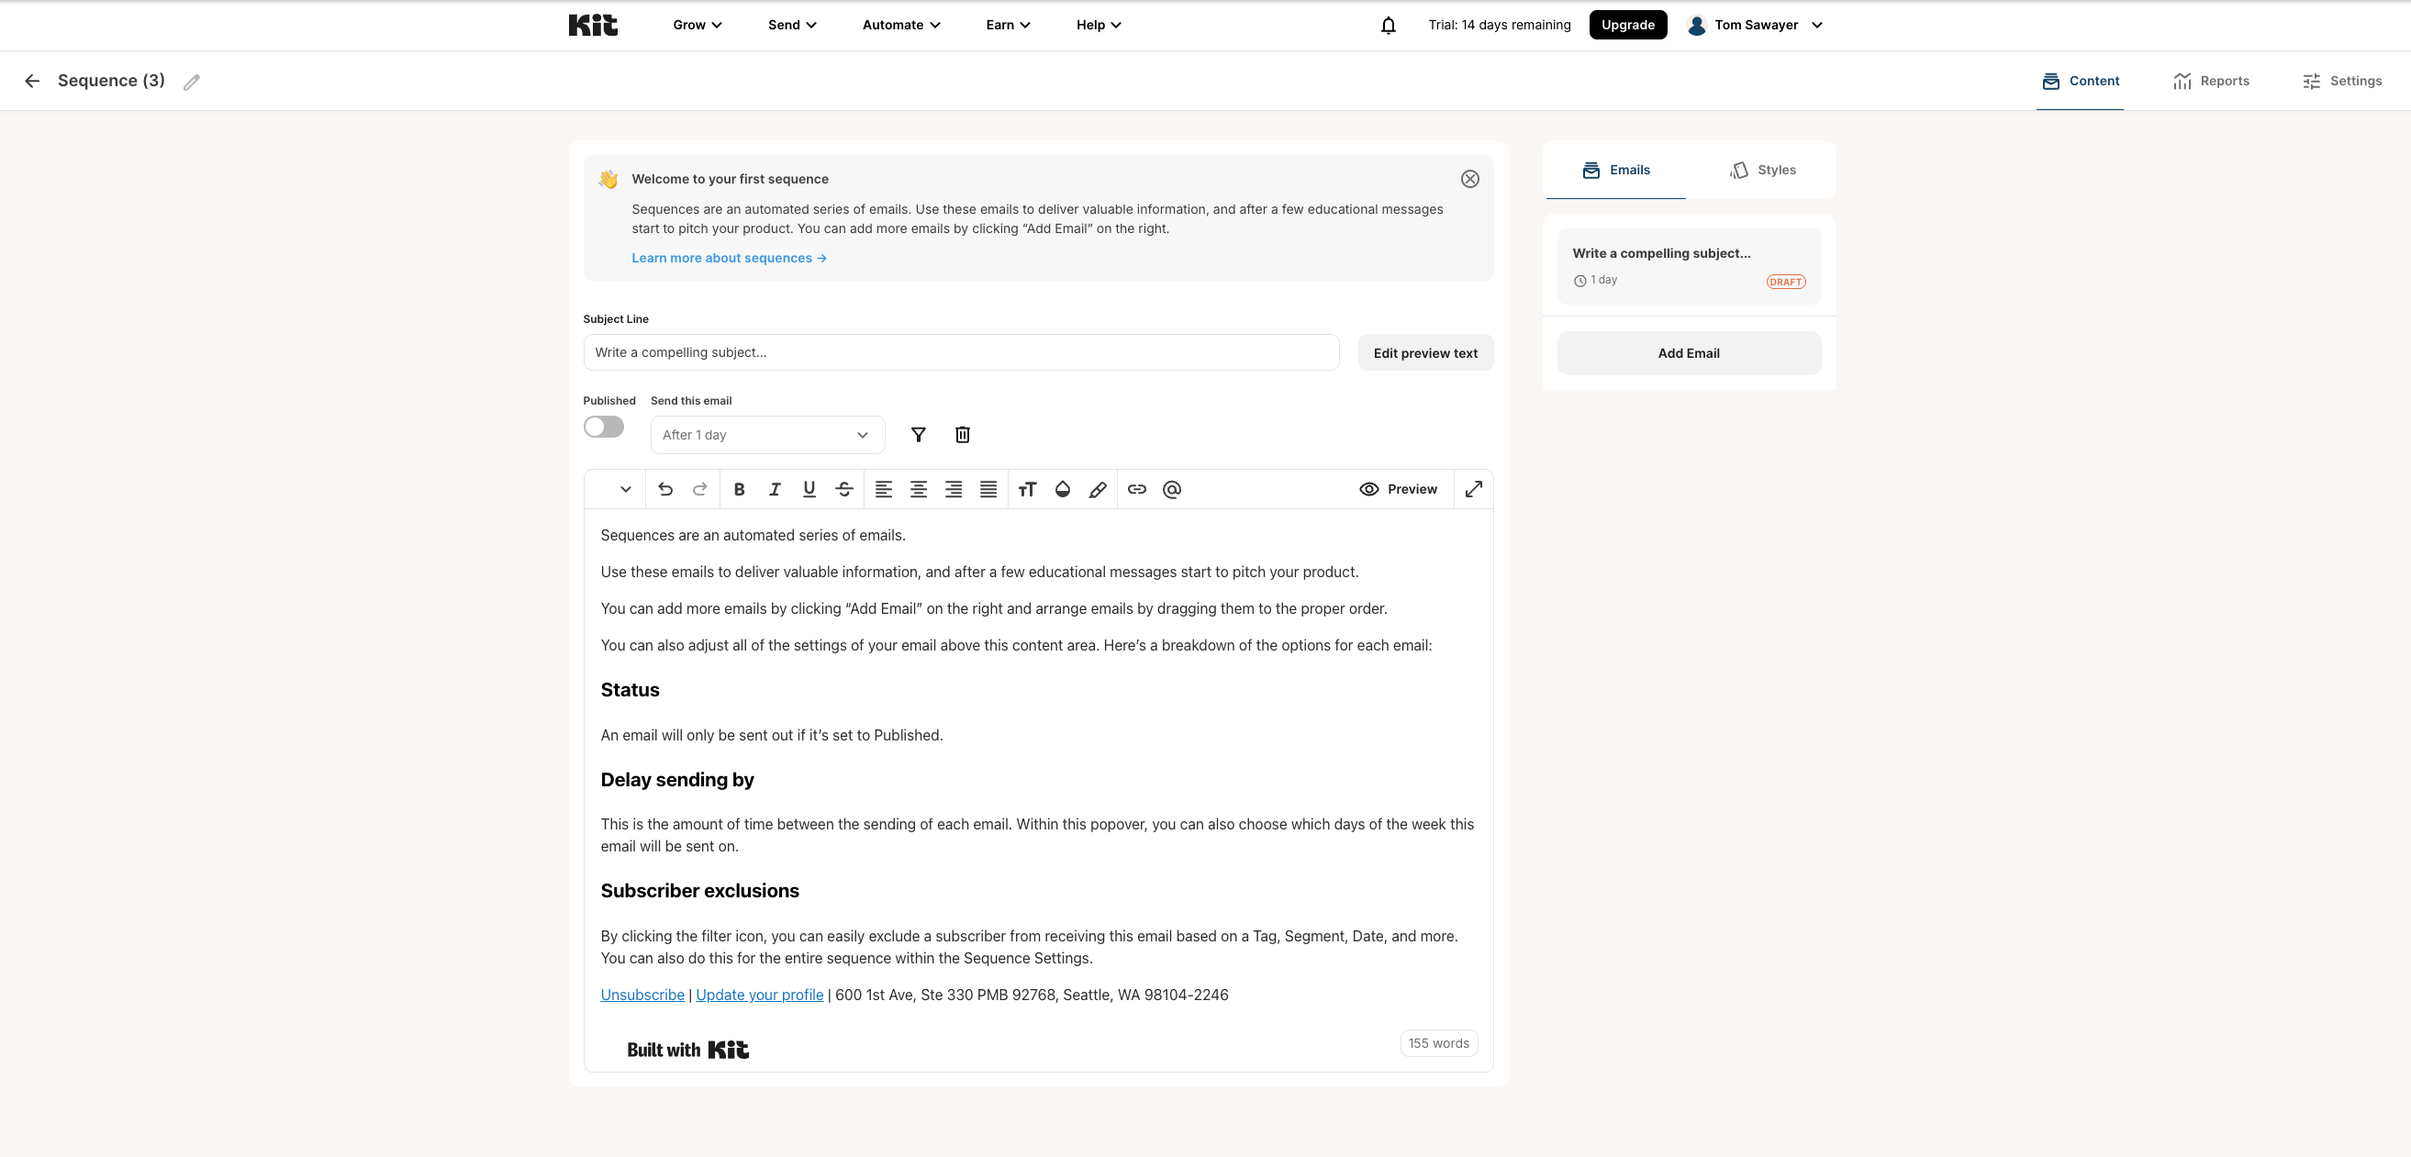Toggle the Published switch
This screenshot has width=2411, height=1157.
pyautogui.click(x=604, y=427)
